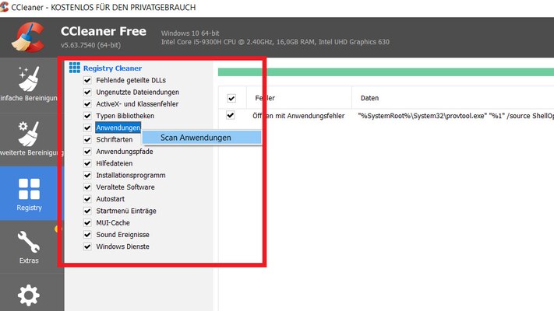Toggle the Ungenutzte Dateiendungen checkbox
The height and width of the screenshot is (311, 554).
(87, 92)
